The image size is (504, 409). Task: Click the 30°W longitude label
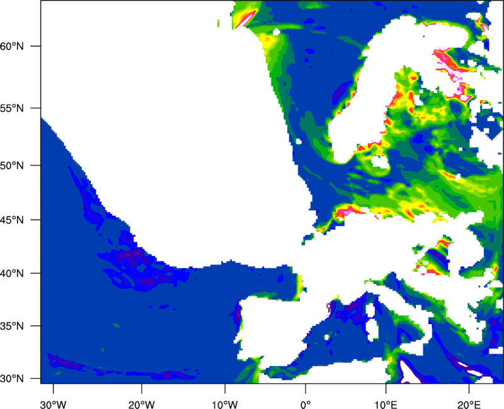53,405
